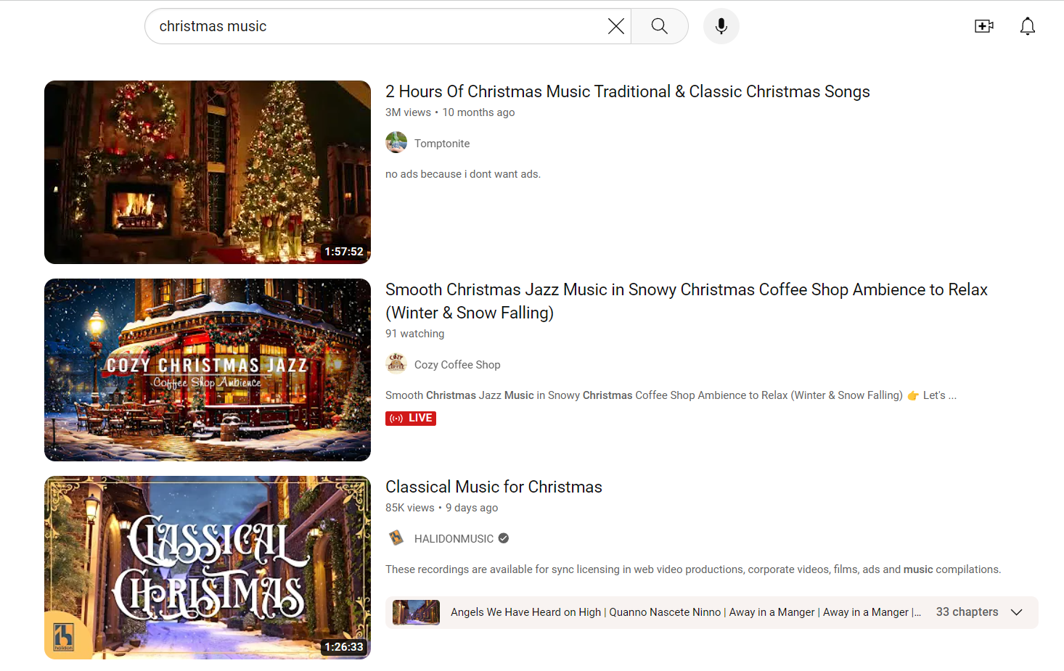Viewport: 1064px width, 671px height.
Task: Open the Cozy Christmas Jazz live thumbnail
Action: [208, 370]
